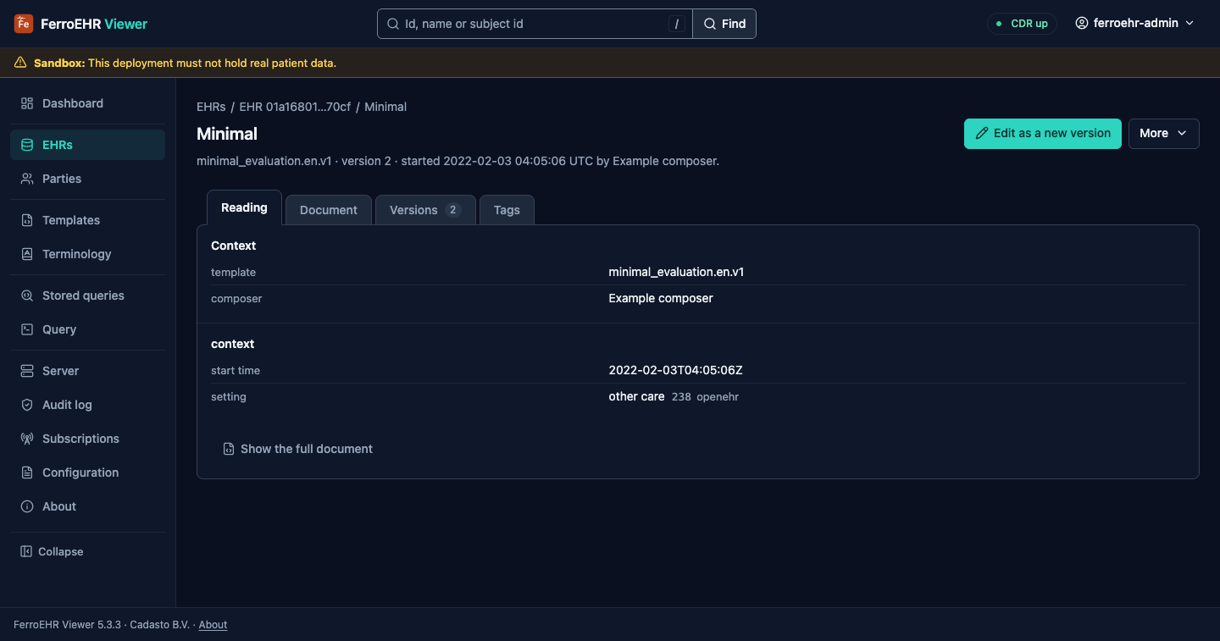This screenshot has height=641, width=1220.
Task: Open the About link in footer
Action: pos(213,625)
